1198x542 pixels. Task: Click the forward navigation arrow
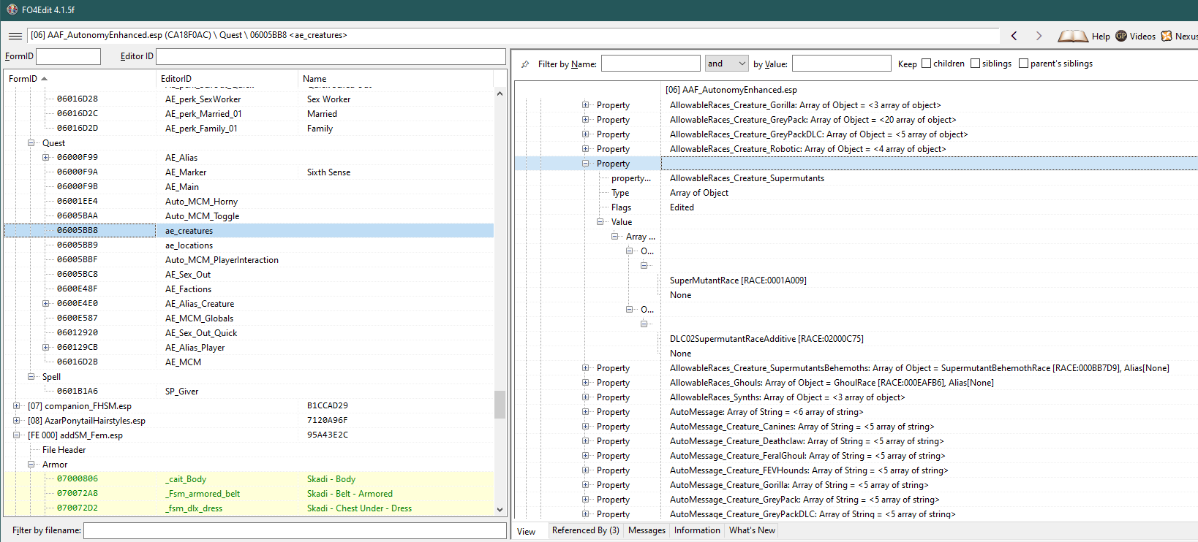(1039, 36)
